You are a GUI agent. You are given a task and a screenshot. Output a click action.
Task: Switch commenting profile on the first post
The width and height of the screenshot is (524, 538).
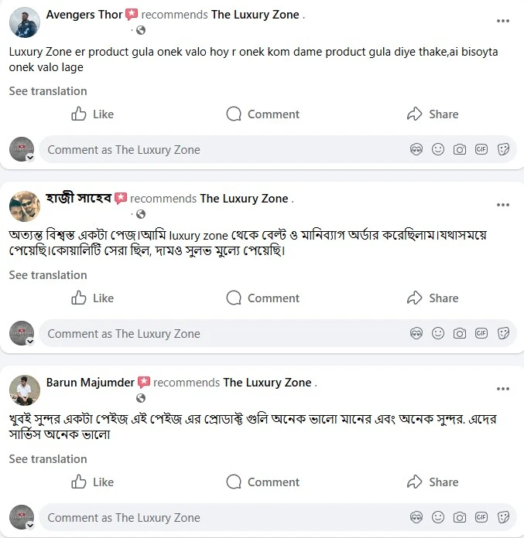tap(22, 150)
